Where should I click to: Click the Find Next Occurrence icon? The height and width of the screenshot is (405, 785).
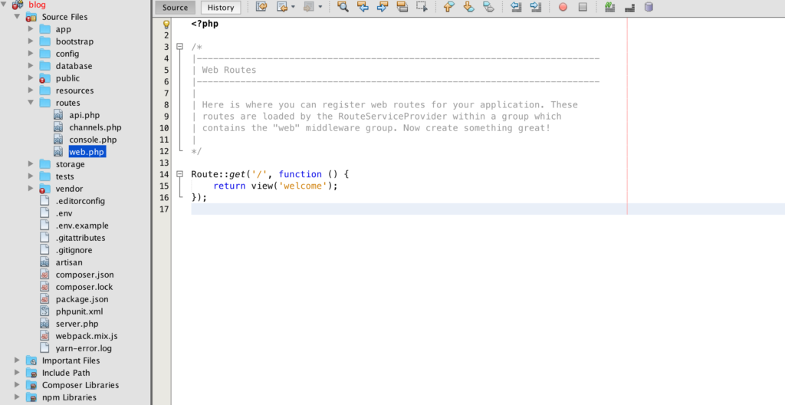point(383,7)
